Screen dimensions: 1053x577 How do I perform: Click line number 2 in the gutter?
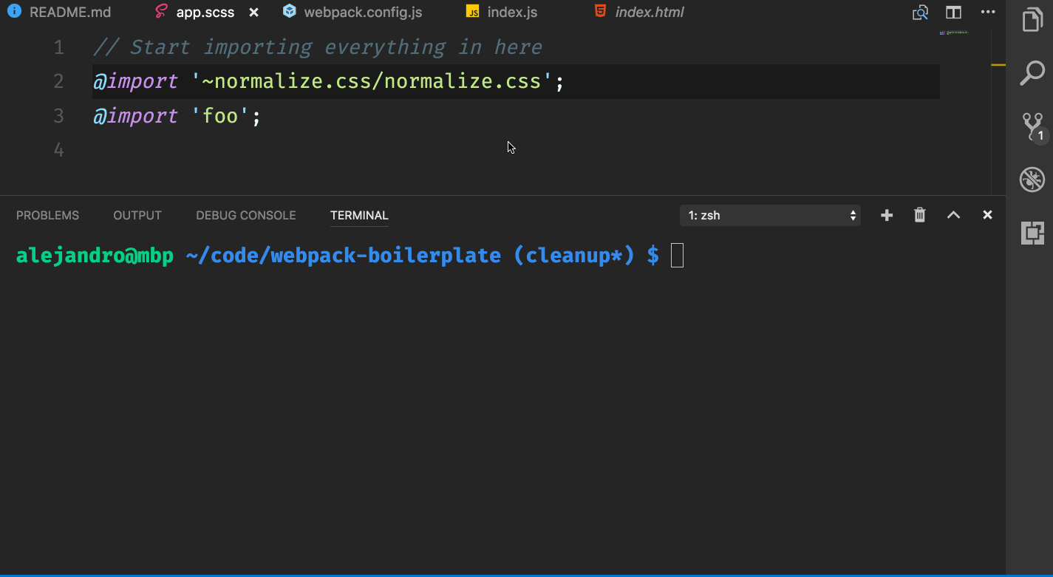pos(59,81)
